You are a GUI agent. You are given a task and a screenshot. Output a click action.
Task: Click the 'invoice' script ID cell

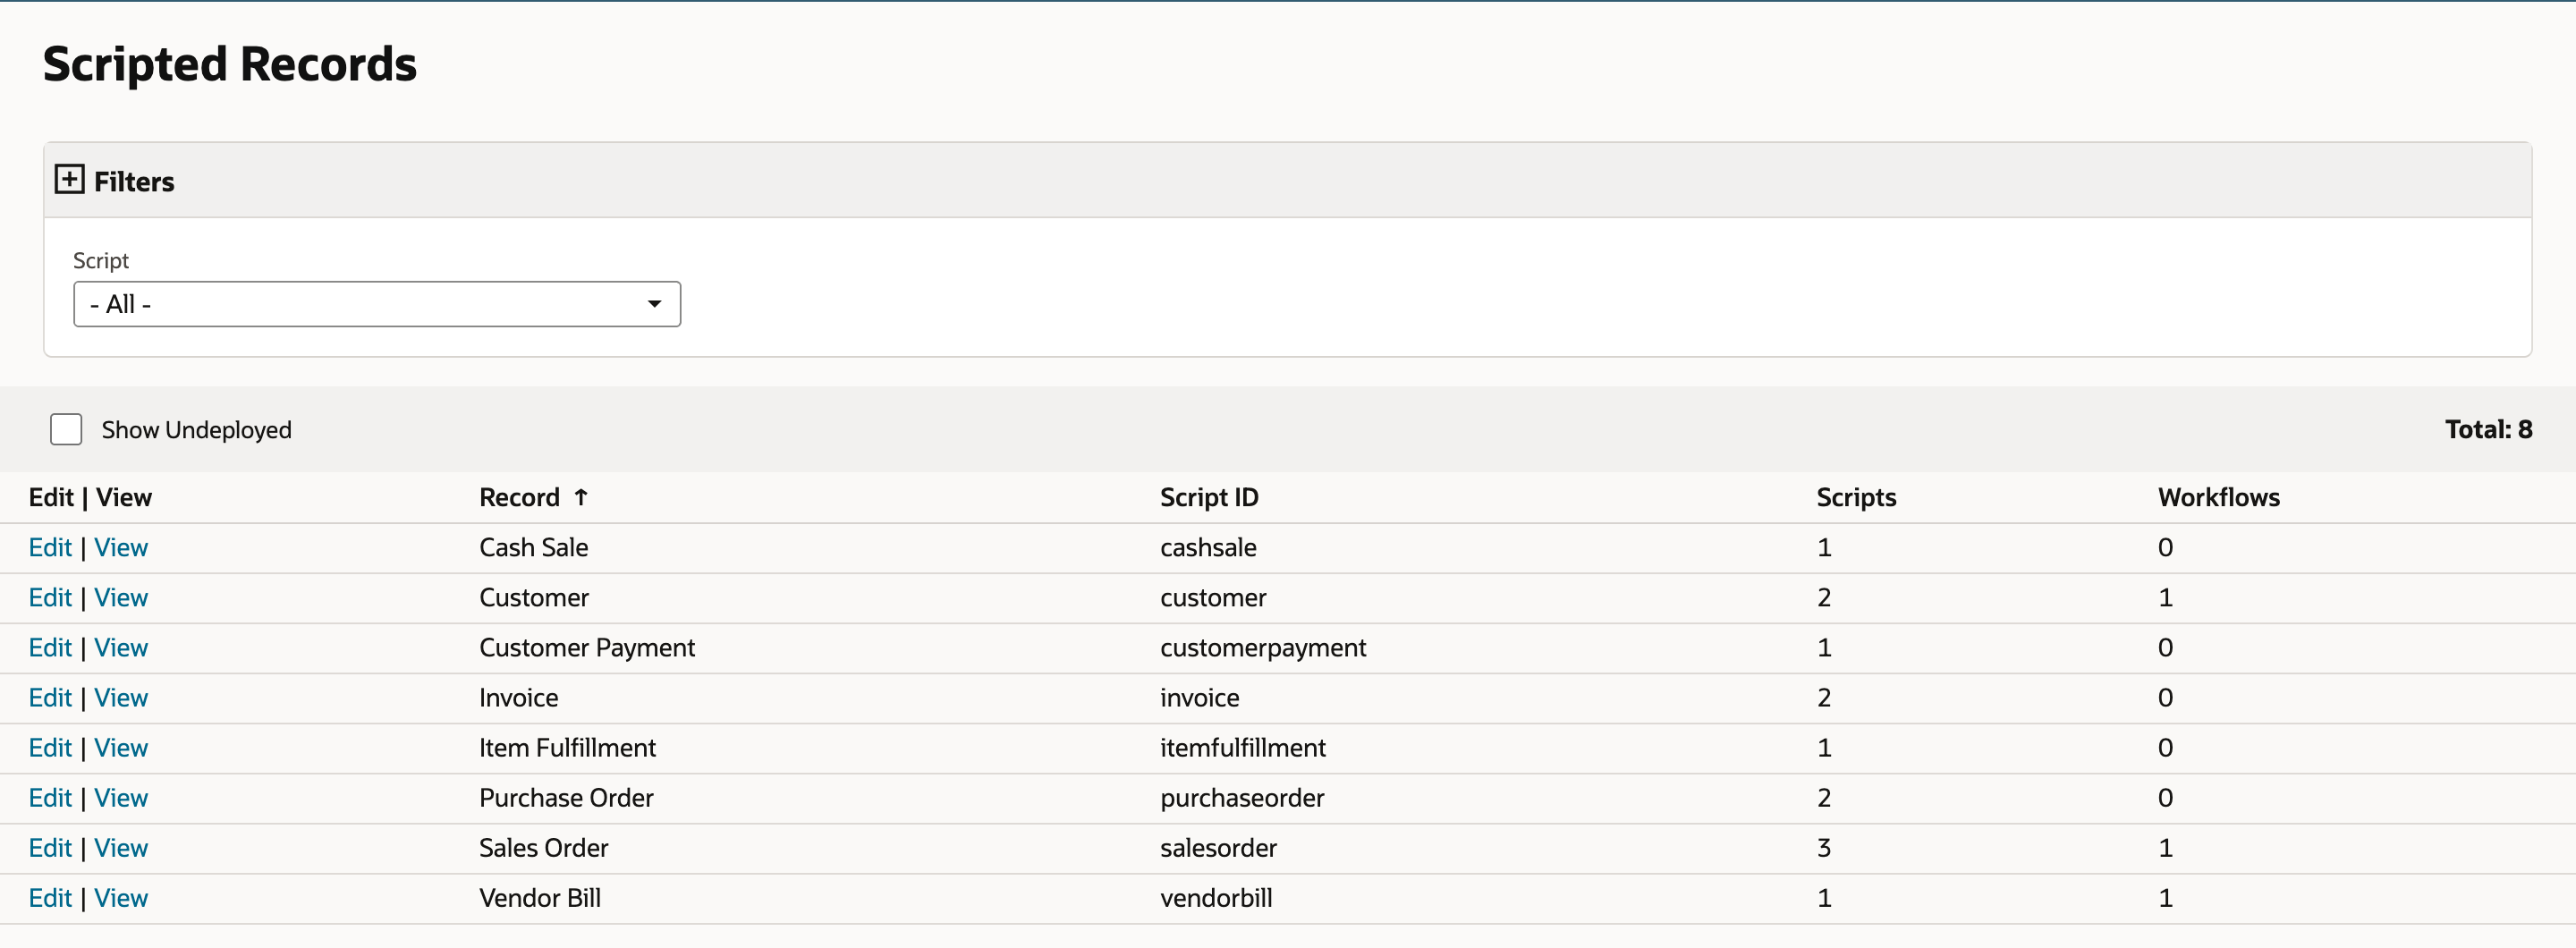[x=1200, y=698]
